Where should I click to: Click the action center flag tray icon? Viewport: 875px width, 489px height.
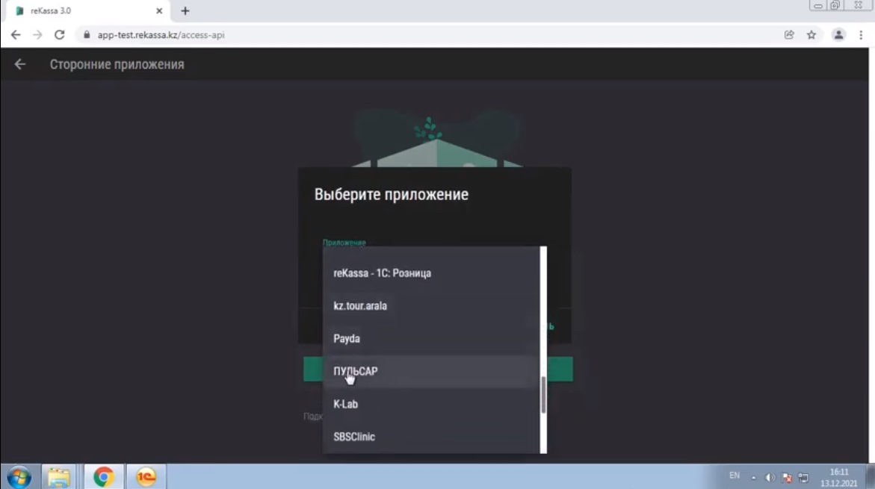pos(787,477)
